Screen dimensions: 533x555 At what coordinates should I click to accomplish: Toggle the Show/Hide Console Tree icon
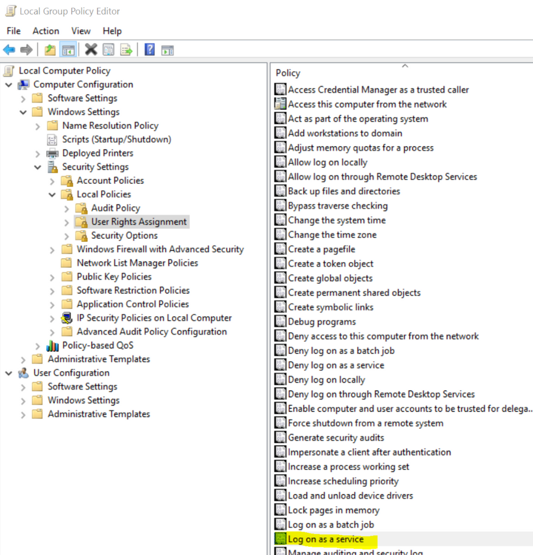coord(67,49)
